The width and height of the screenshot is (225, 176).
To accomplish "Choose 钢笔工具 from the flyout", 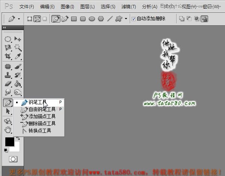I will [x=39, y=102].
